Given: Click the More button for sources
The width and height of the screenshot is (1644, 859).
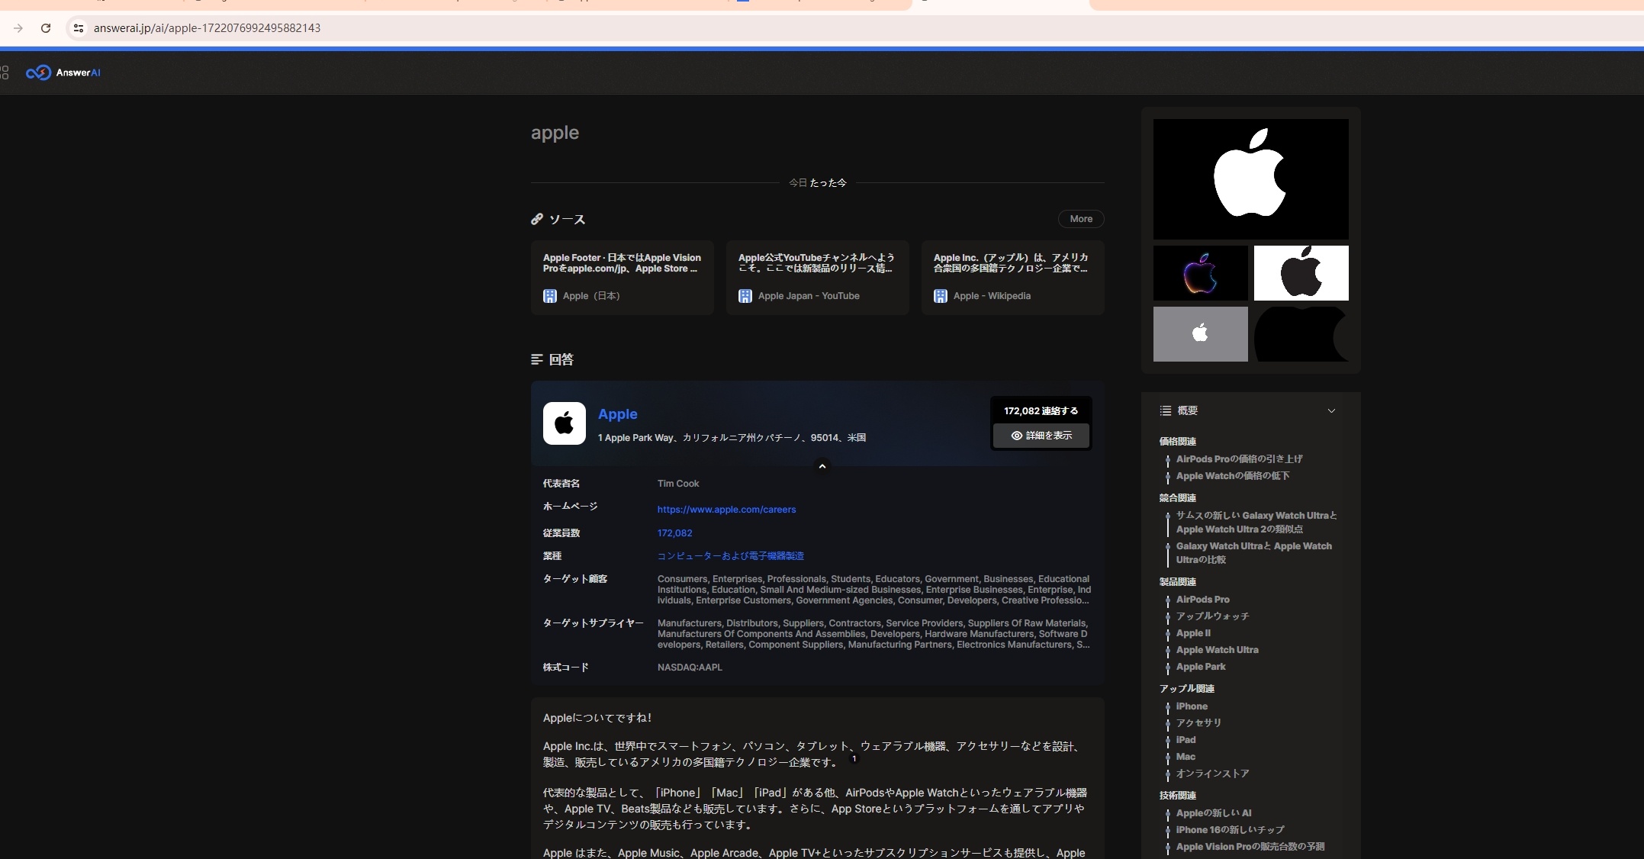Looking at the screenshot, I should [1081, 219].
